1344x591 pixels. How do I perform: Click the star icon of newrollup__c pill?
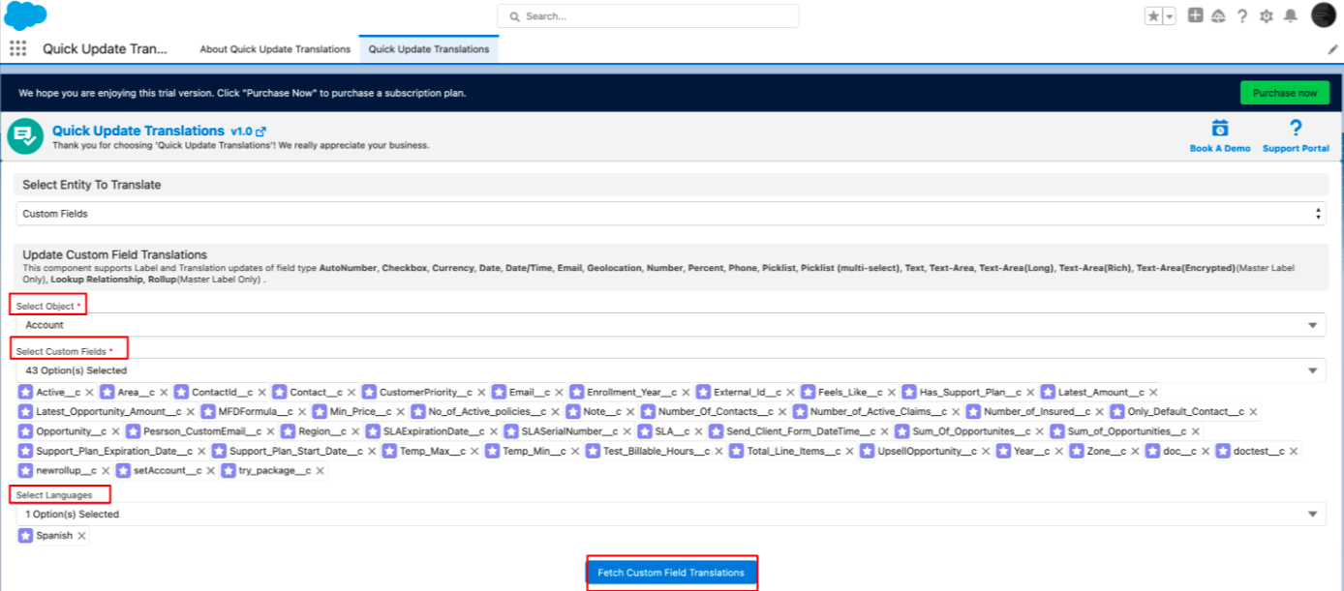click(25, 471)
